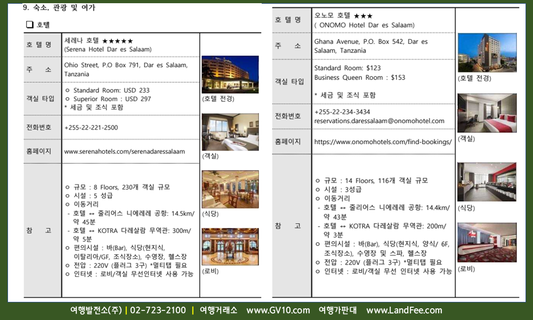533x320 pixels.
Task: Click the text ONOMO Hotel Dar es Salaam
Action: click(x=365, y=25)
